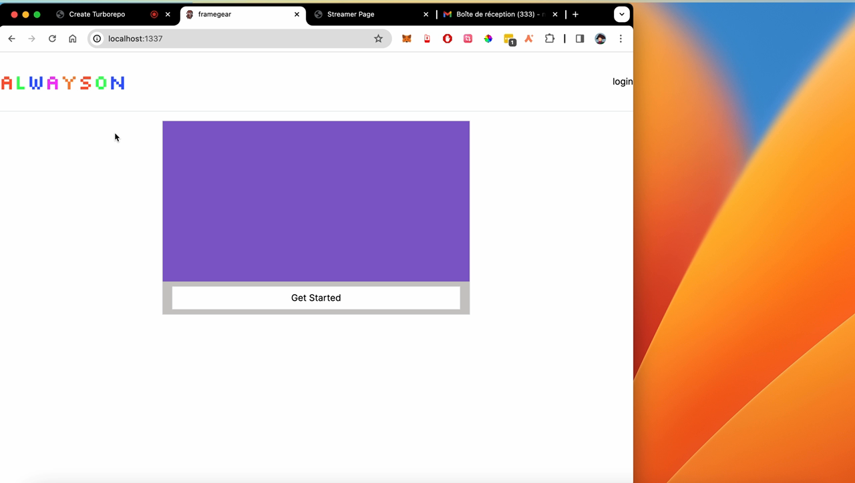Minimize the Chrome window with yellow button
The height and width of the screenshot is (483, 855).
(25, 14)
